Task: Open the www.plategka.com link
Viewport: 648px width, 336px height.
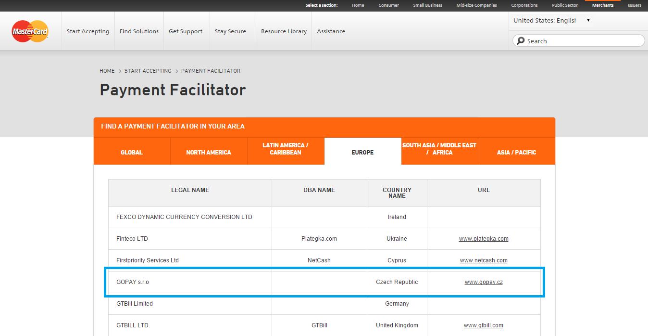Action: (484, 239)
